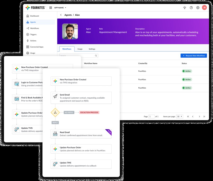Screen dimensions: 213x181
Task: Click the Usage sidebar chart icon
Action: (28, 53)
